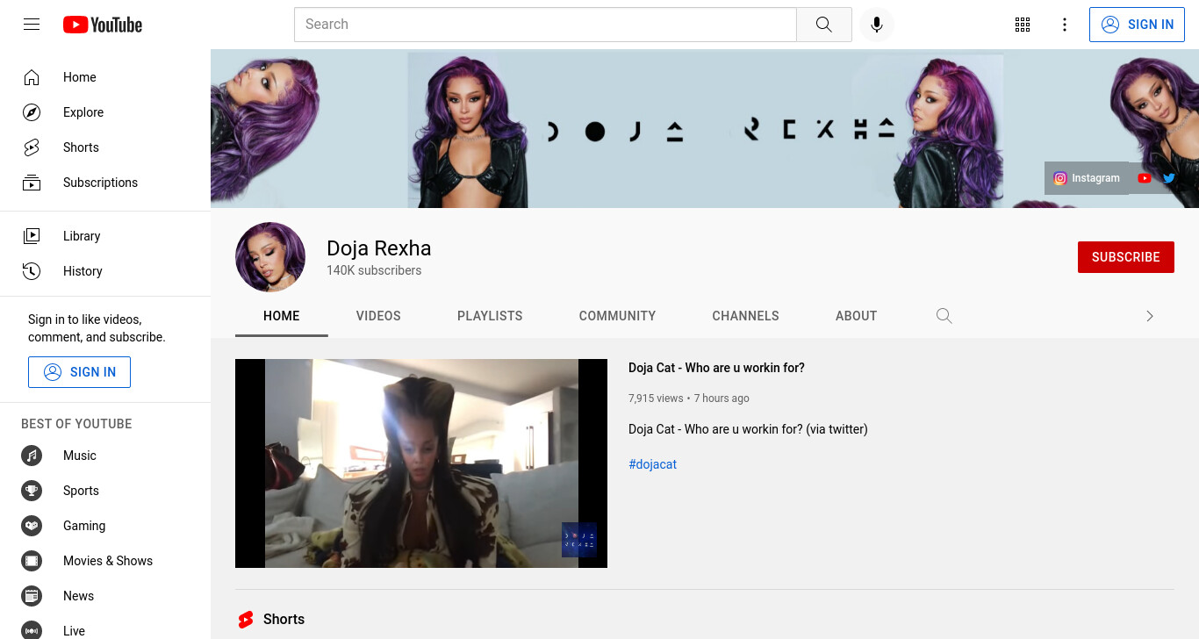This screenshot has height=639, width=1199.
Task: Switch to the ABOUT tab
Action: pos(856,316)
